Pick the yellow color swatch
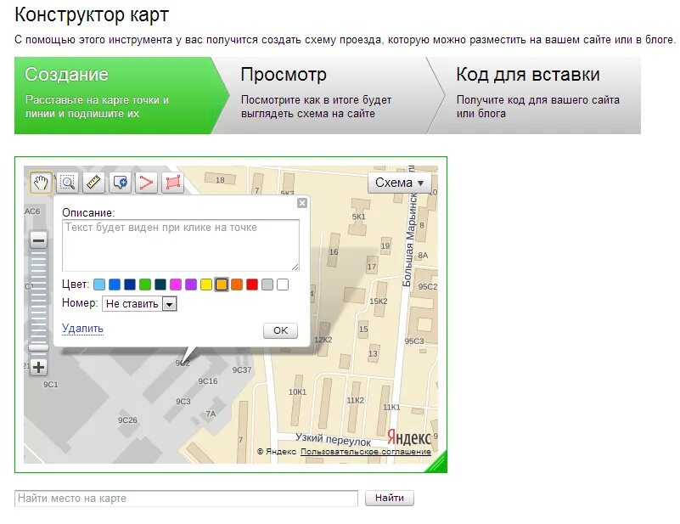680x524 pixels. coord(206,285)
